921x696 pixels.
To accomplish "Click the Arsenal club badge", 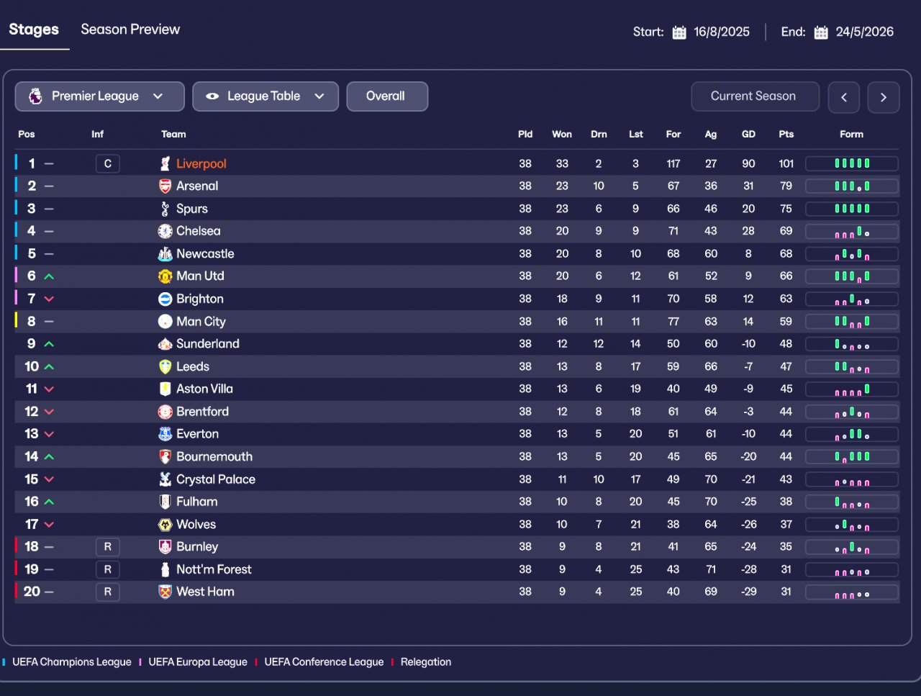I will 165,186.
